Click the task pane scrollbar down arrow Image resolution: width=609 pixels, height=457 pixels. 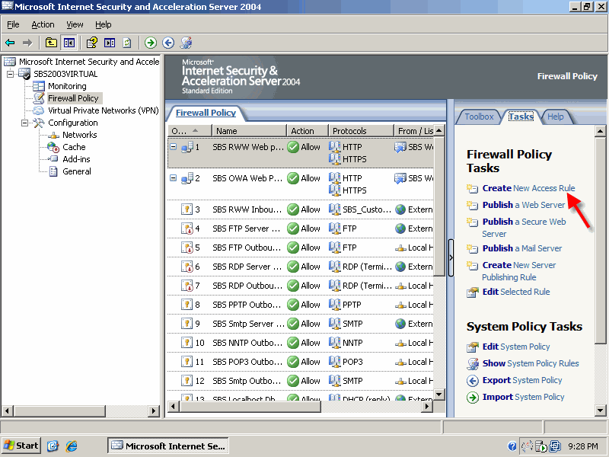pyautogui.click(x=600, y=410)
